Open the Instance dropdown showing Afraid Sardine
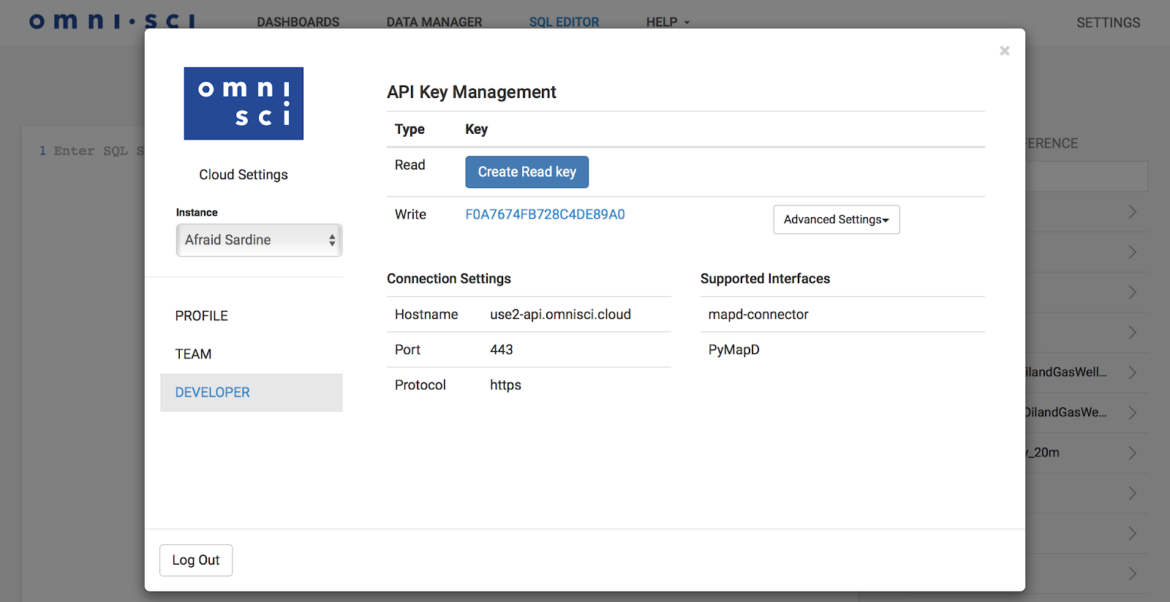 pos(259,240)
